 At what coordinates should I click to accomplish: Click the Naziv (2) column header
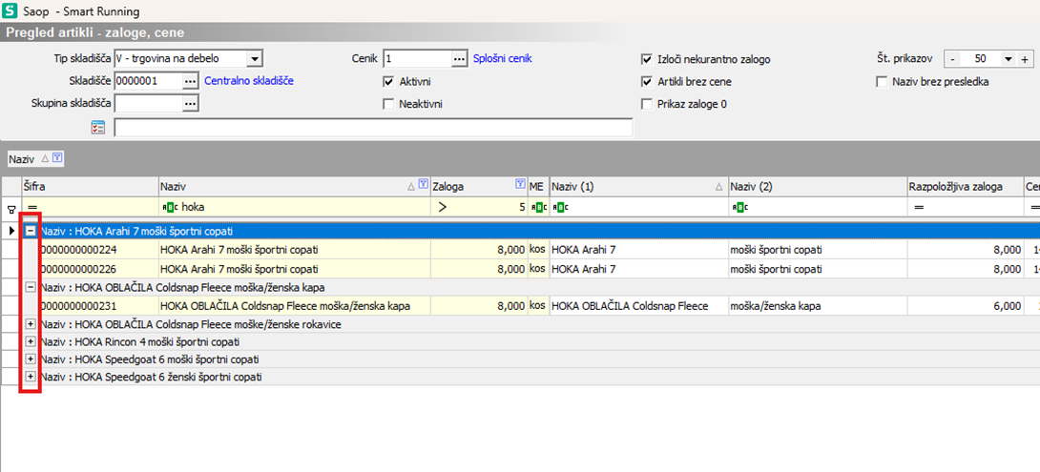pos(817,187)
